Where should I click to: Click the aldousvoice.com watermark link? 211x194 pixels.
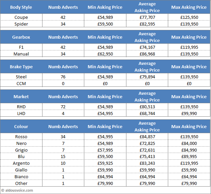pyautogui.click(x=19, y=190)
